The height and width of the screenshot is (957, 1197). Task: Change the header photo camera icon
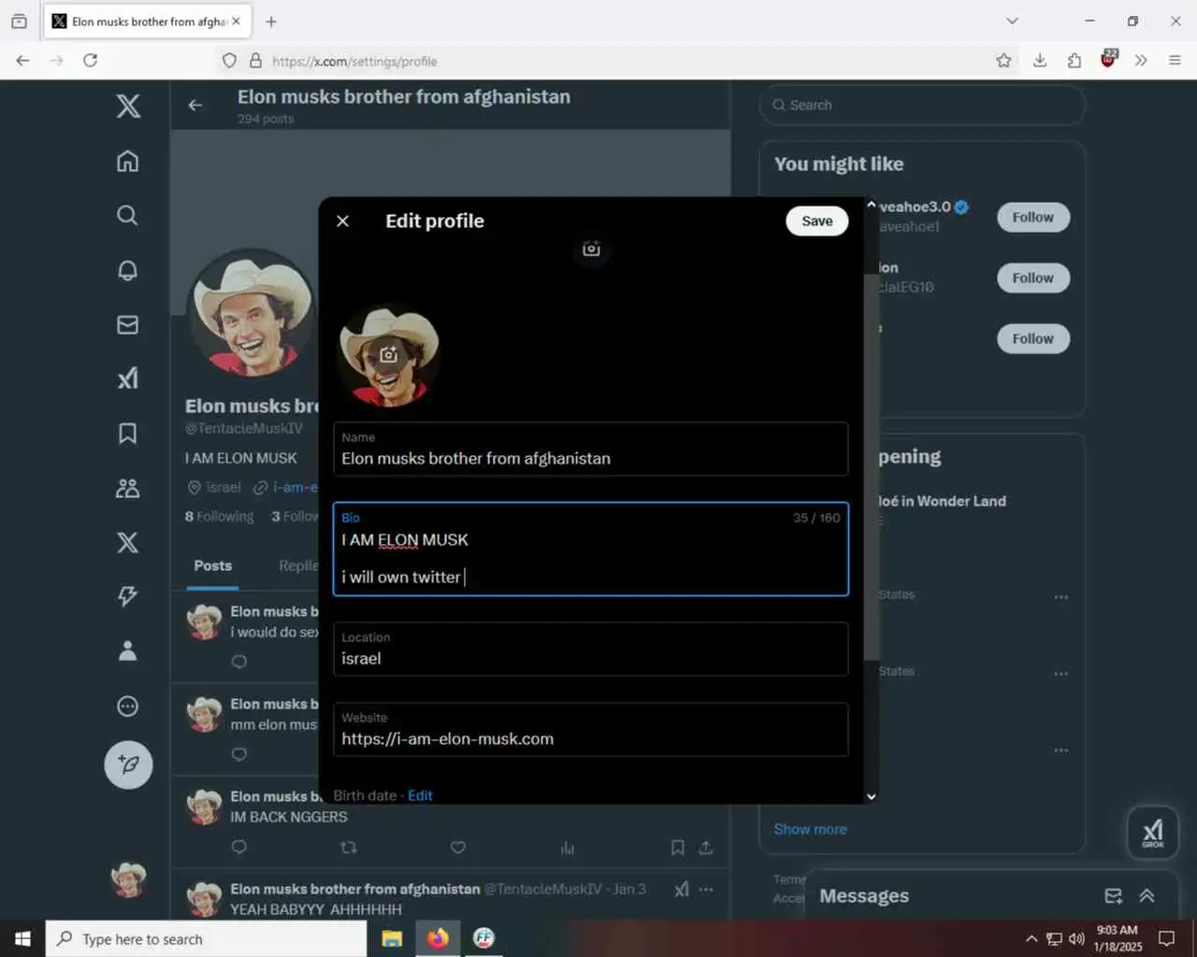point(591,249)
